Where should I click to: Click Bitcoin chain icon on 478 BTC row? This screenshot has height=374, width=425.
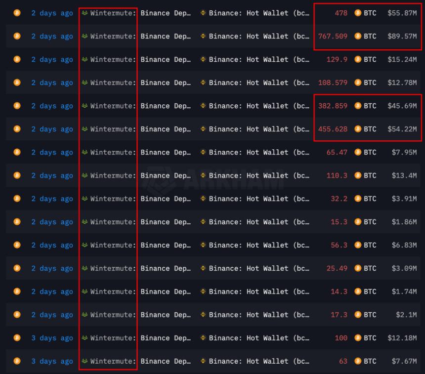point(17,13)
